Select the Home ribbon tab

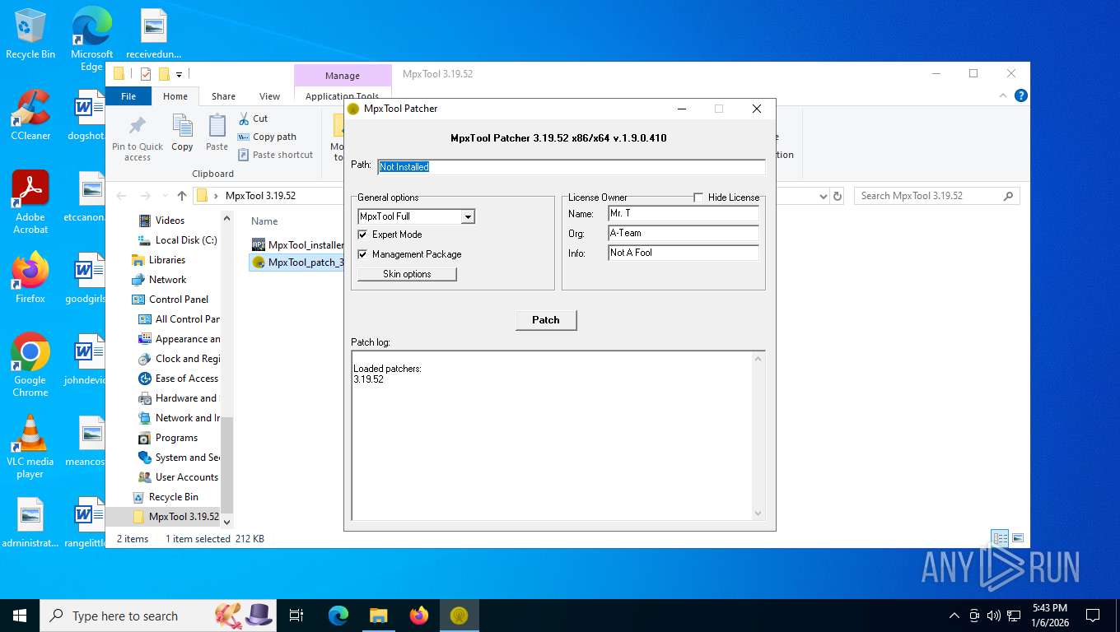coord(175,96)
